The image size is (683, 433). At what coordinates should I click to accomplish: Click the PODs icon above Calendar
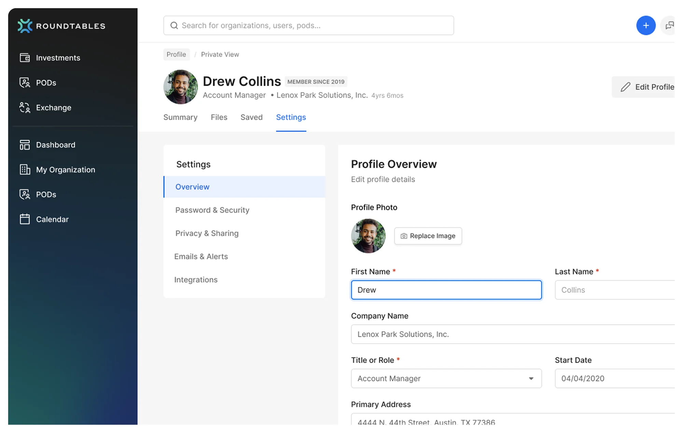point(25,194)
